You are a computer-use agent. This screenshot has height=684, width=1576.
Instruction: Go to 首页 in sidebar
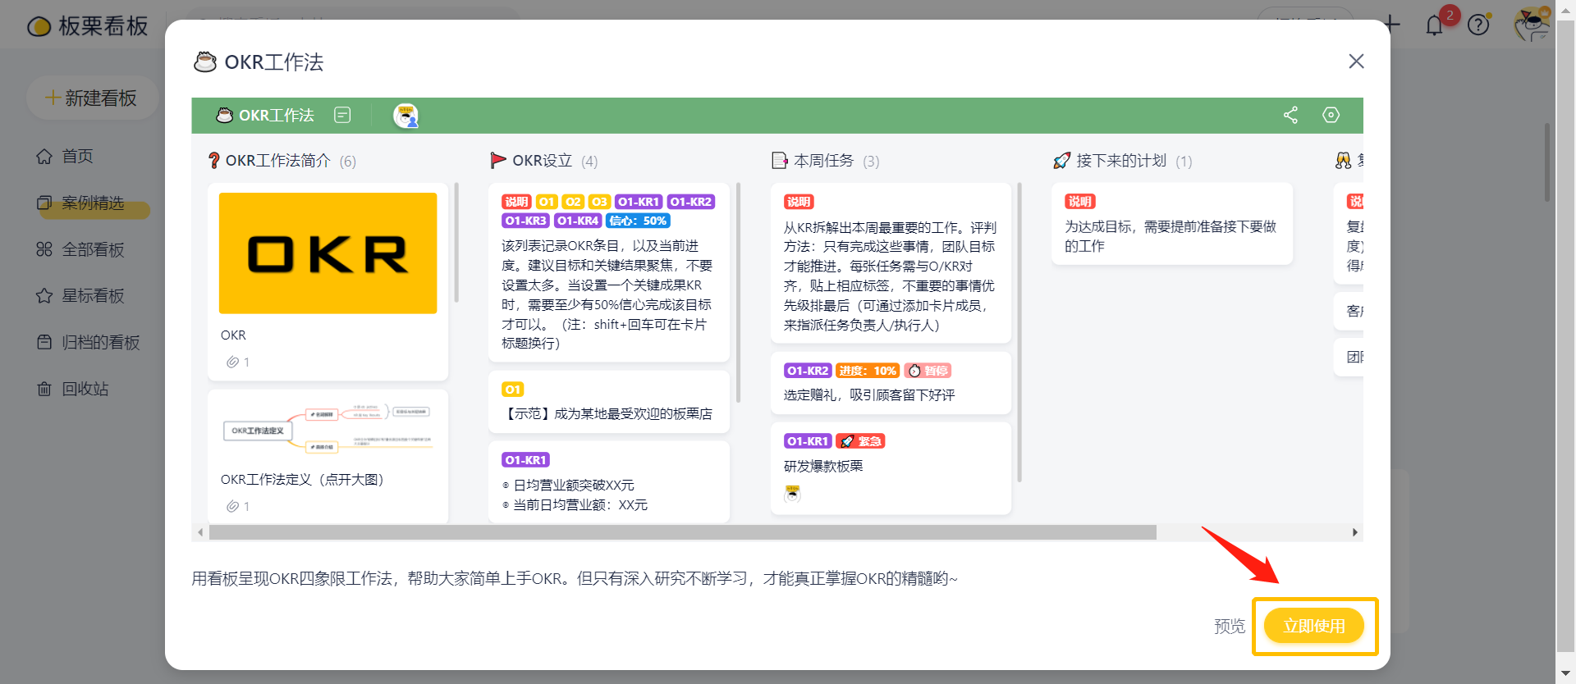click(77, 156)
